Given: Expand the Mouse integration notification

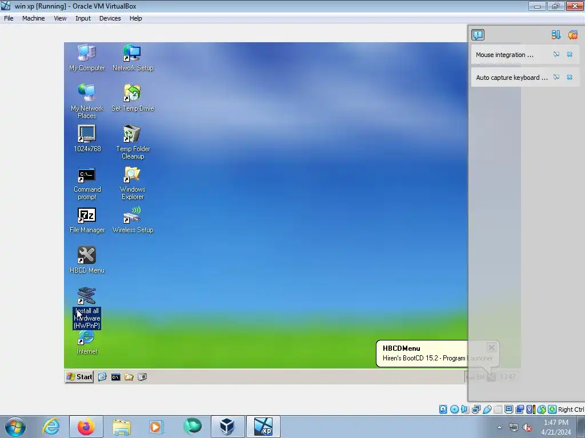Looking at the screenshot, I should click(x=504, y=55).
